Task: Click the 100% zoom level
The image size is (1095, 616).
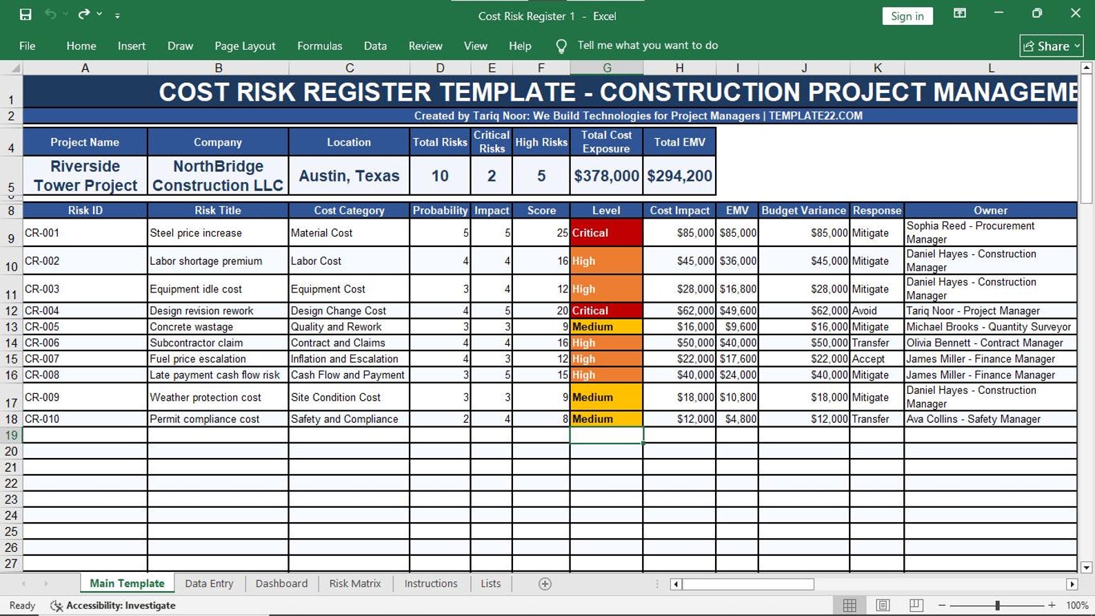Action: (x=1077, y=606)
